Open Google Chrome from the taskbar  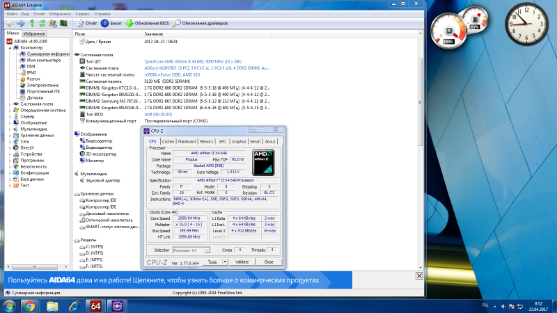point(29,305)
